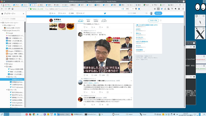Reload the current Twitter page

9,9
